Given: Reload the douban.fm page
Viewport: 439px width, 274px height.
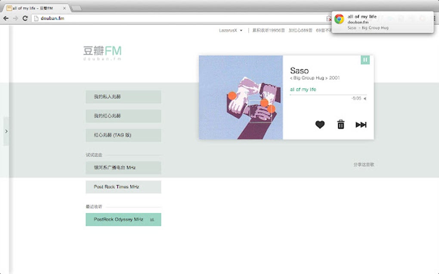Looking at the screenshot, I should pos(25,18).
